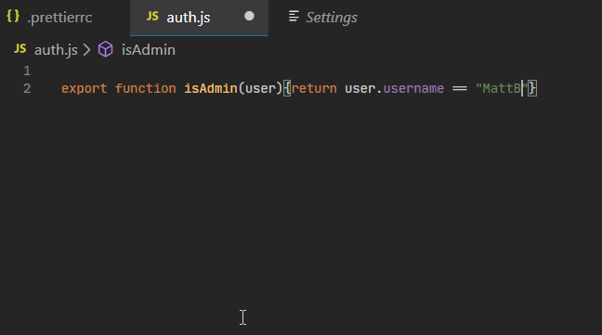
Task: Select the auth.js editor tab
Action: [199, 18]
